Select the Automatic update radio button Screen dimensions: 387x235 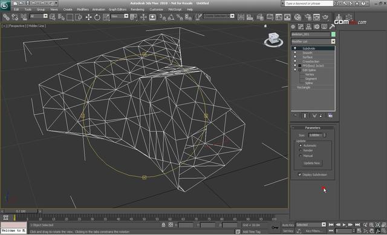[301, 145]
